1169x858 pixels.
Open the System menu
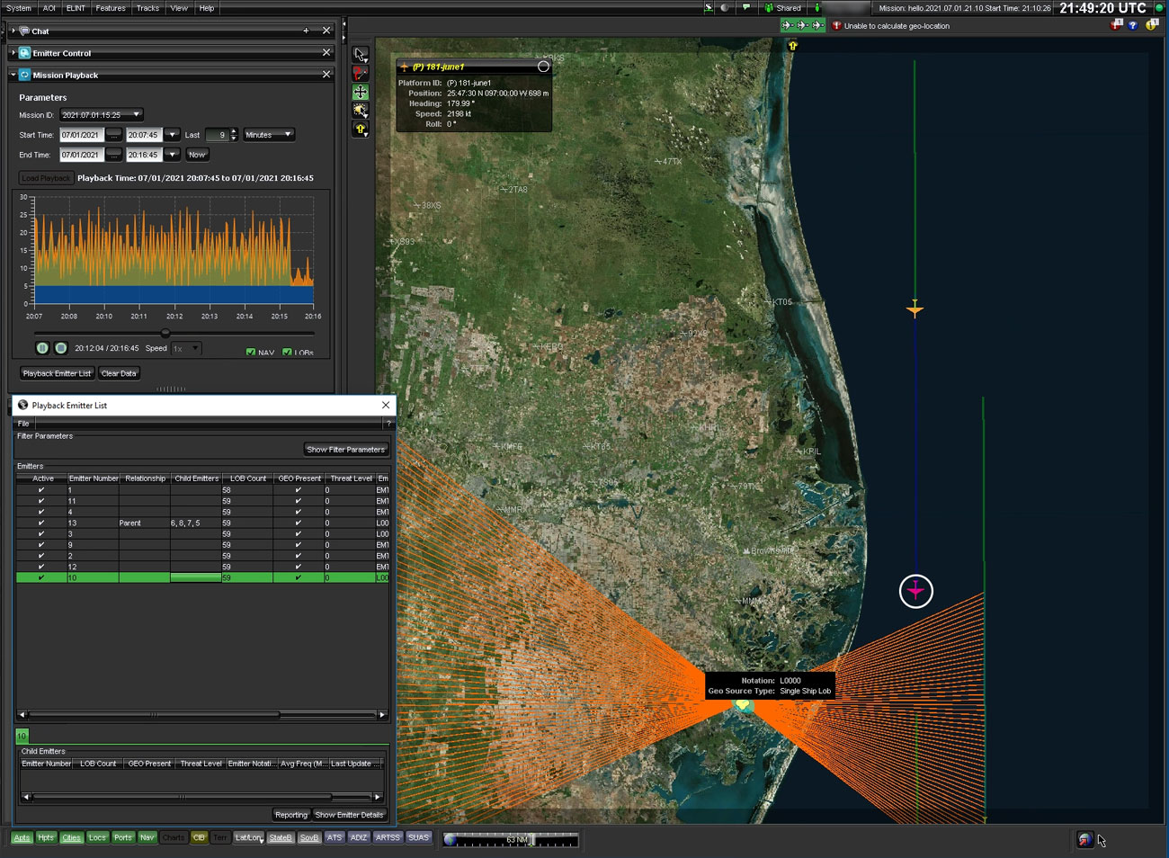point(18,8)
